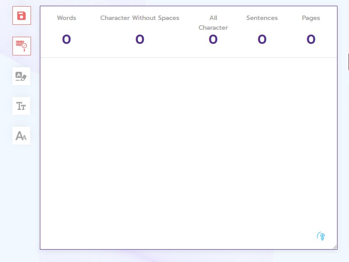Click the All Character label
Image resolution: width=349 pixels, height=262 pixels.
coord(213,23)
